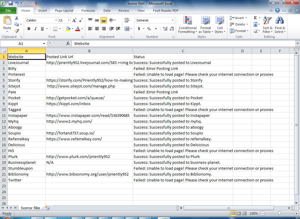Open Excel Help question mark

(277, 11)
